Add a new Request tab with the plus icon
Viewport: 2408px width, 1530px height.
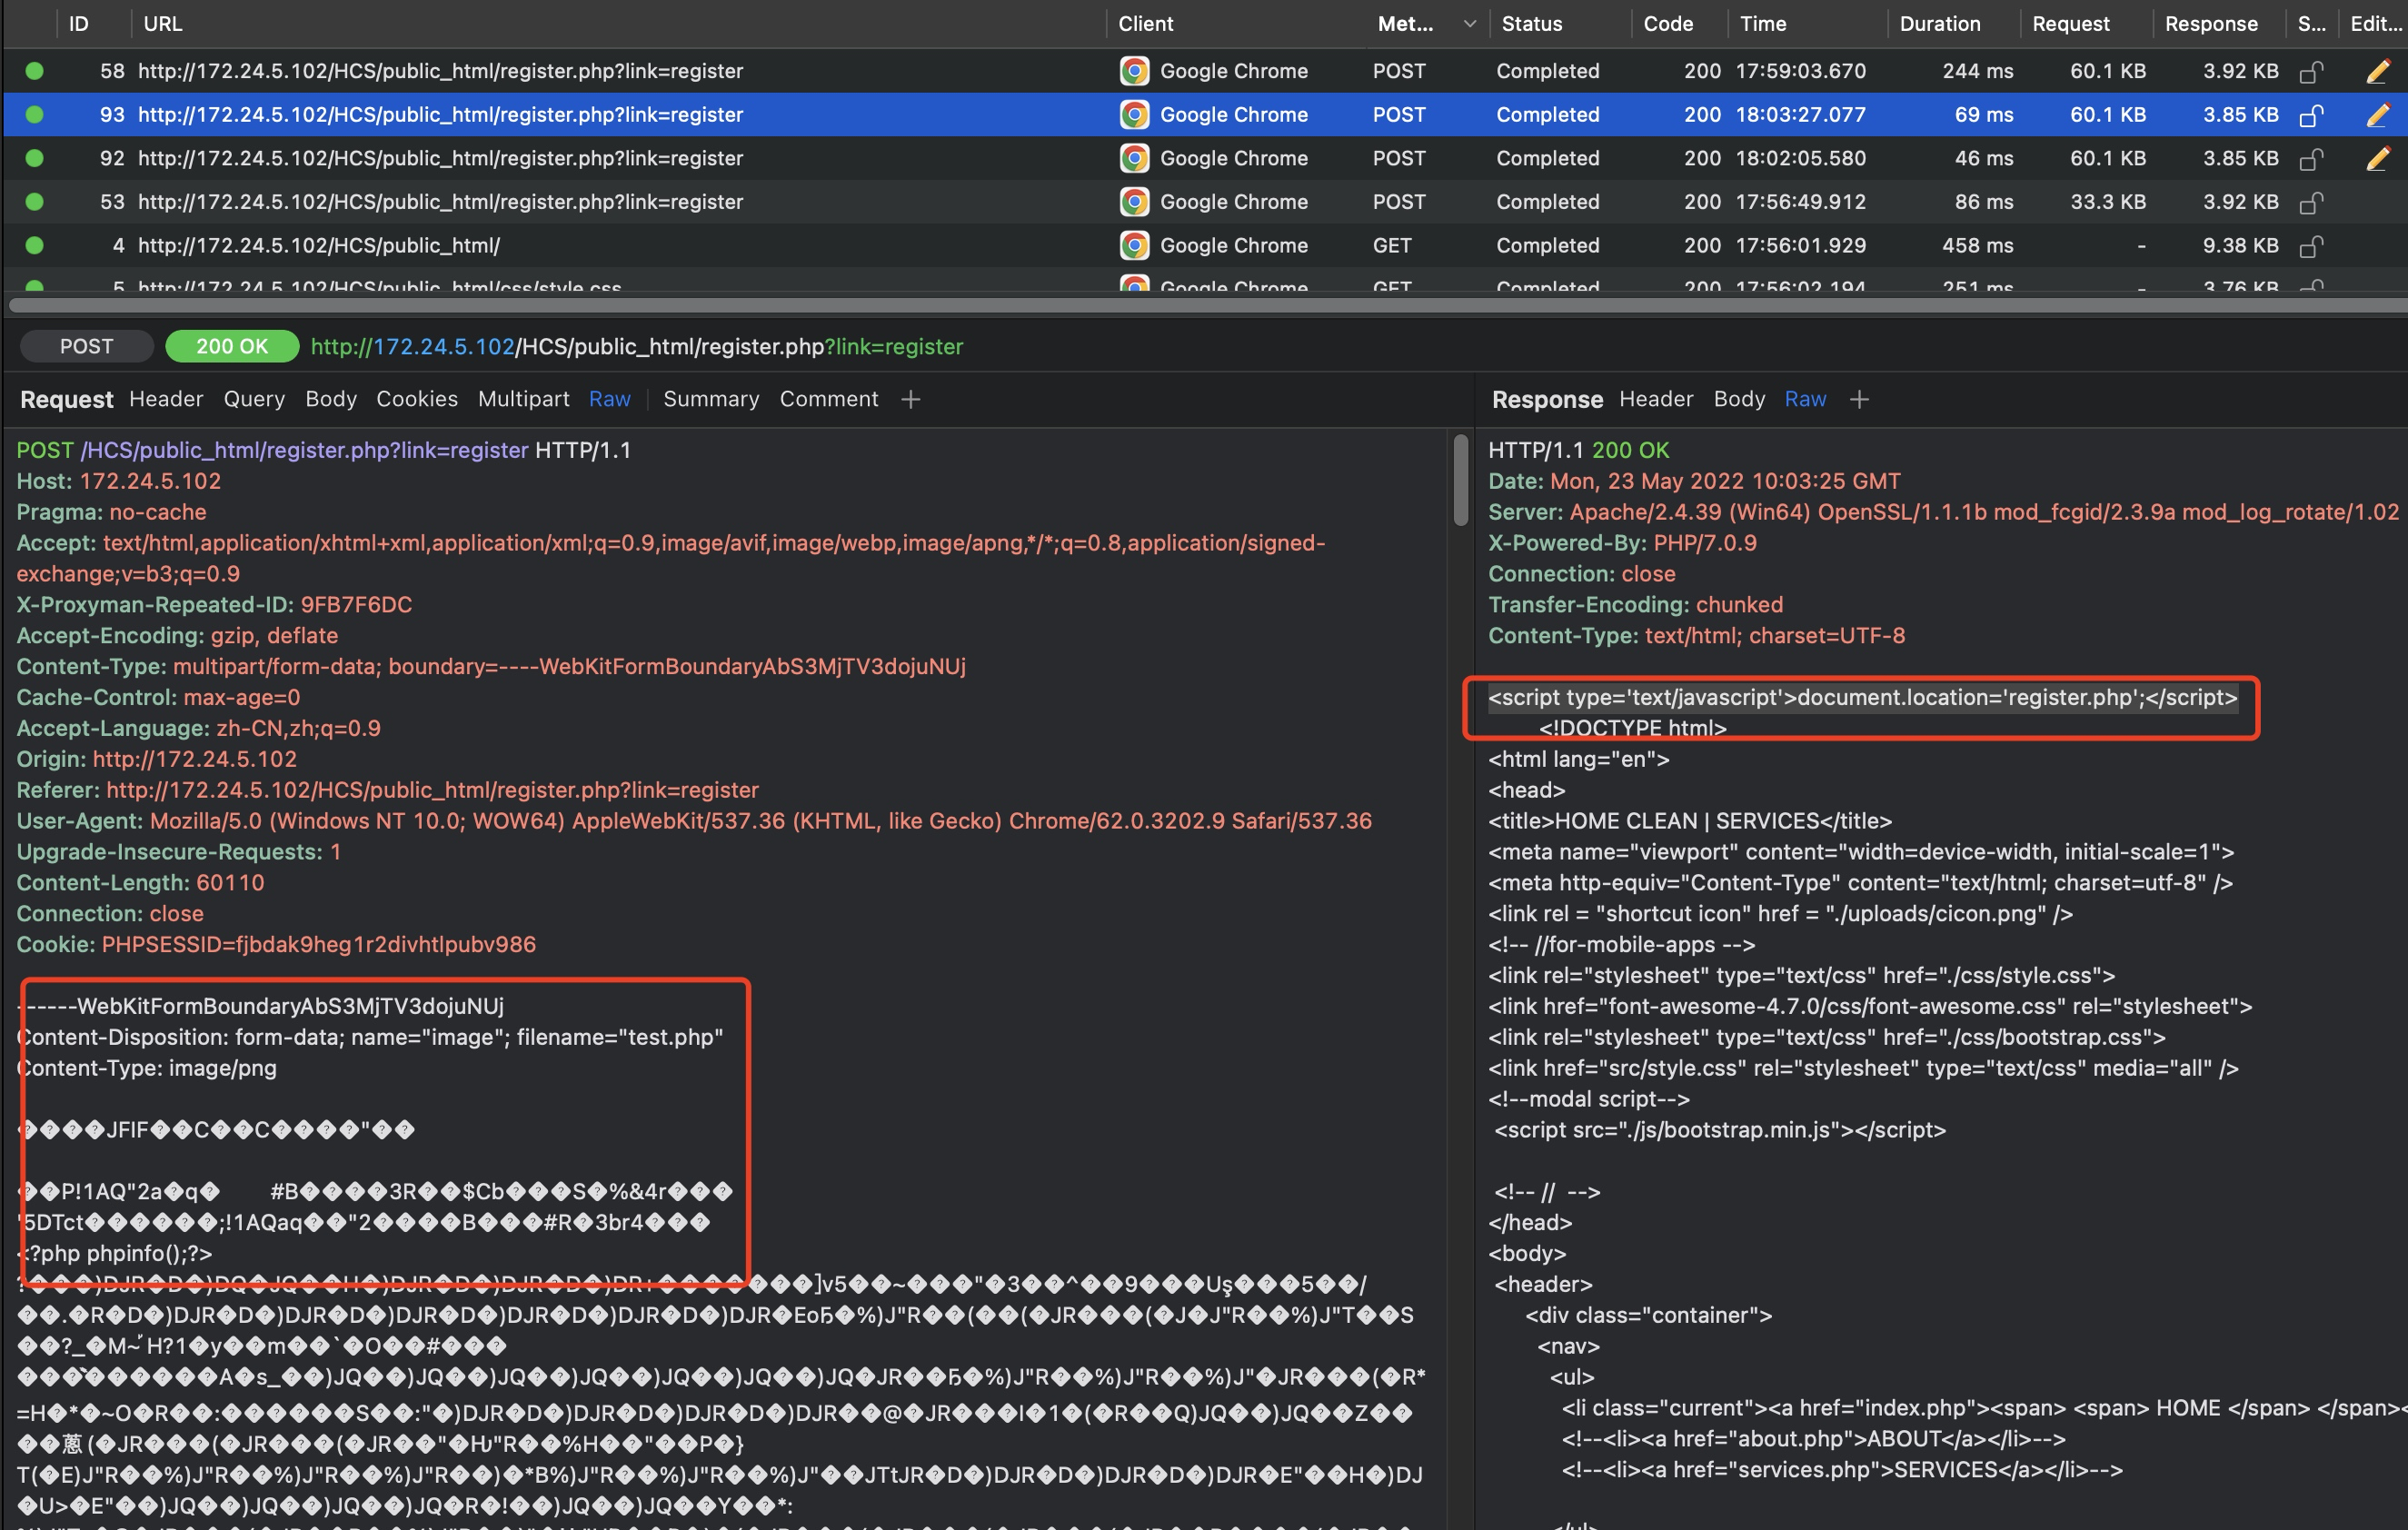coord(910,400)
